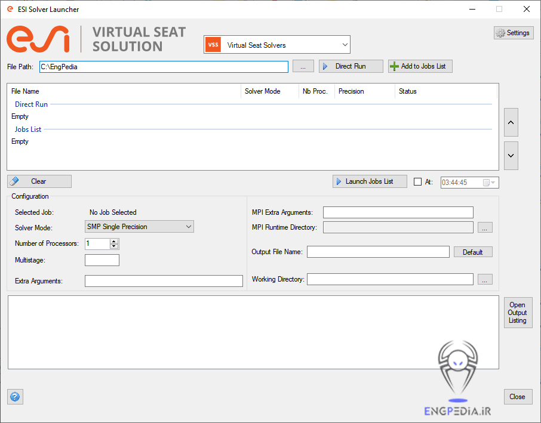This screenshot has height=423, width=541.
Task: Click the 'No Job Selected' text
Action: click(x=113, y=212)
